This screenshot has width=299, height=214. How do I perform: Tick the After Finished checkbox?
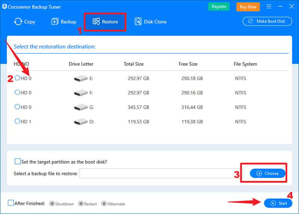pos(11,203)
